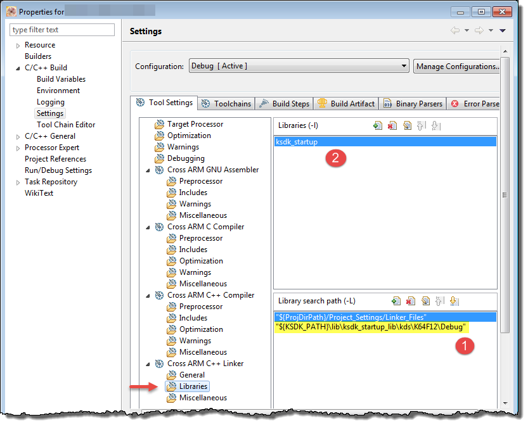Move entry down in Libraries (-l) toolbar
The height and width of the screenshot is (425, 528).
[x=435, y=126]
